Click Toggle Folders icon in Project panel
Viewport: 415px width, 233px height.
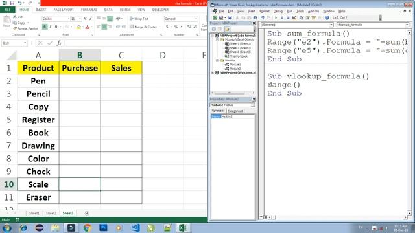227,29
